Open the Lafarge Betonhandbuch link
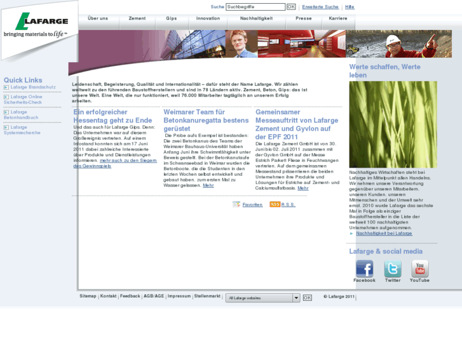The width and height of the screenshot is (462, 346). pyautogui.click(x=21, y=115)
